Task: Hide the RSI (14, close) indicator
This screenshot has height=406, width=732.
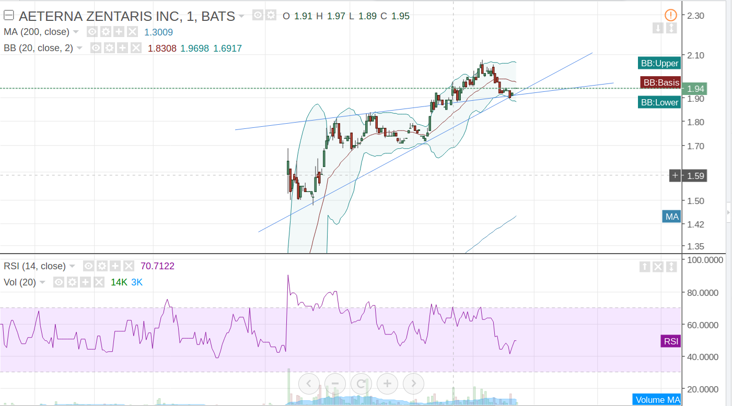Action: (x=88, y=266)
